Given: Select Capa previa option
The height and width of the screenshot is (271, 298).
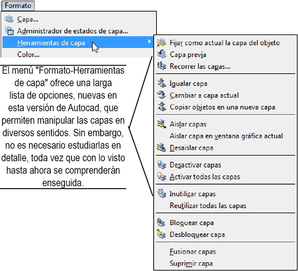Looking at the screenshot, I should [x=188, y=55].
